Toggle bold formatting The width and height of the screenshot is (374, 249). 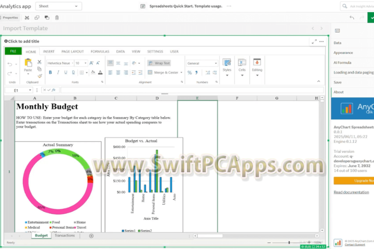(x=50, y=73)
